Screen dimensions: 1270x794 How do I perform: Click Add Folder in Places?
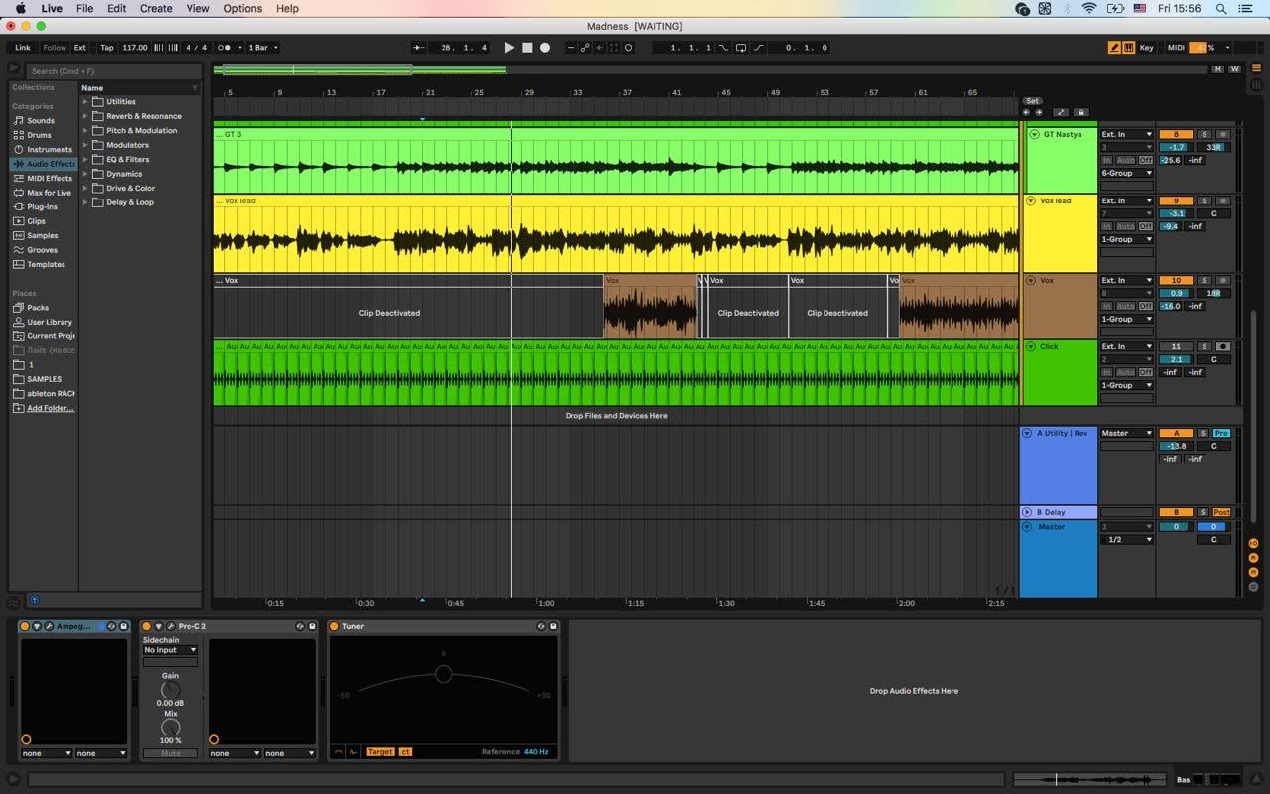pyautogui.click(x=50, y=408)
